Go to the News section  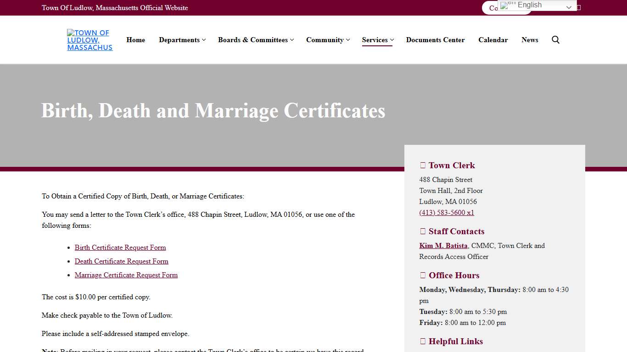tap(530, 40)
